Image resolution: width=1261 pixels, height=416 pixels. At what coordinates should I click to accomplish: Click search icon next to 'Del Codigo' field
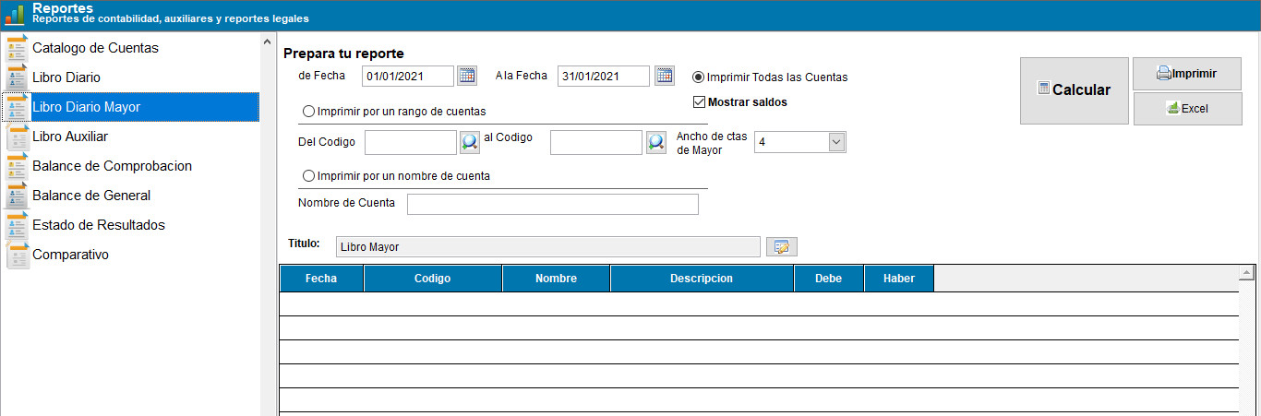pos(470,142)
